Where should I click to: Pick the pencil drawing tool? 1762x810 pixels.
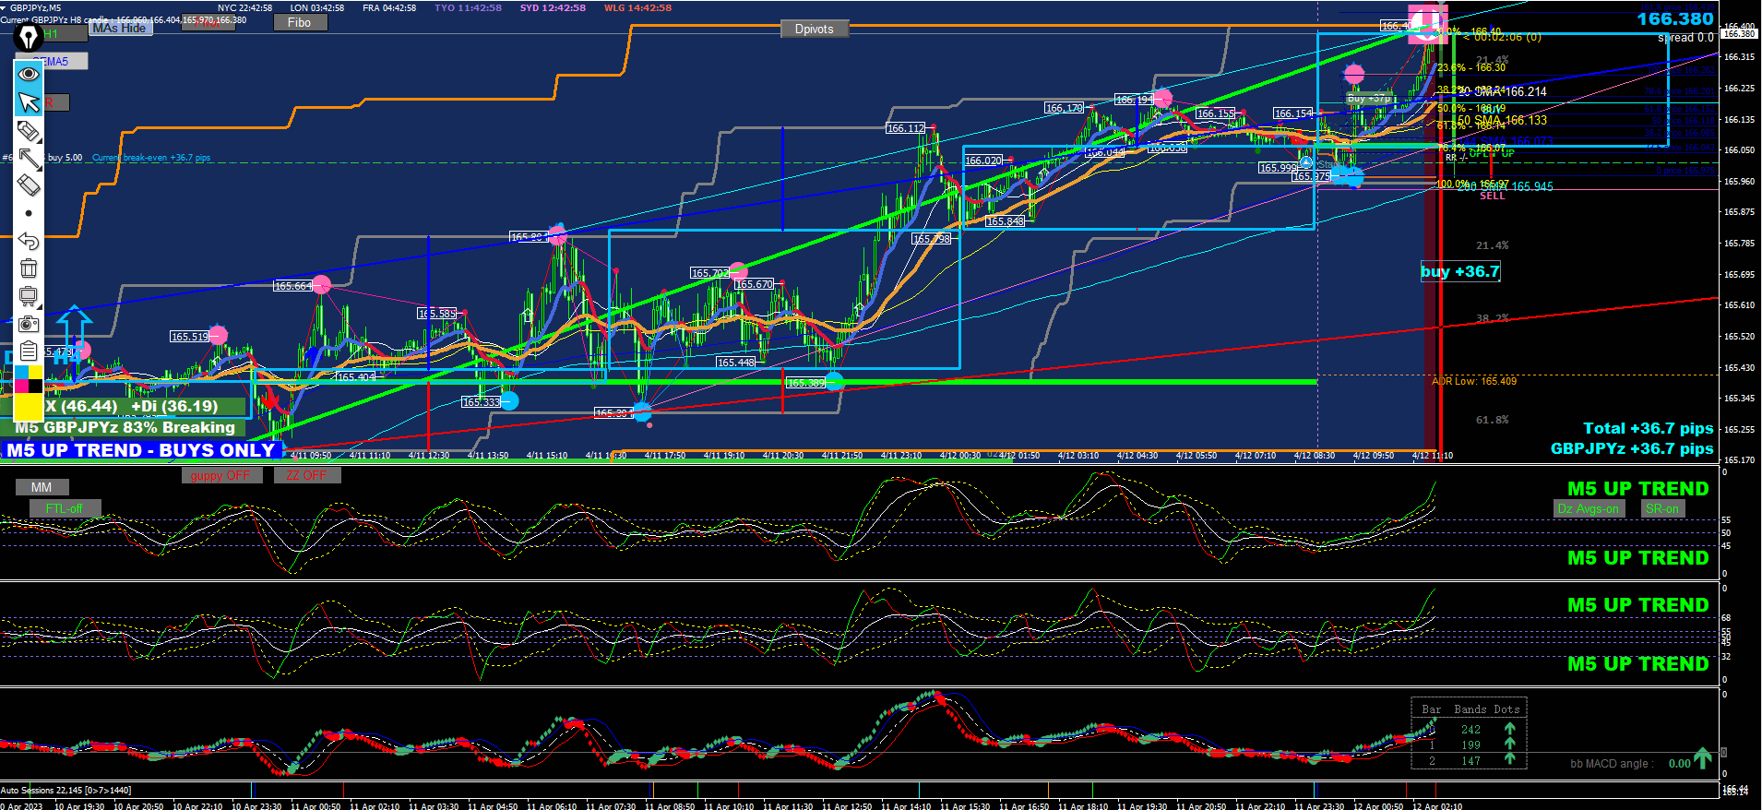tap(29, 130)
